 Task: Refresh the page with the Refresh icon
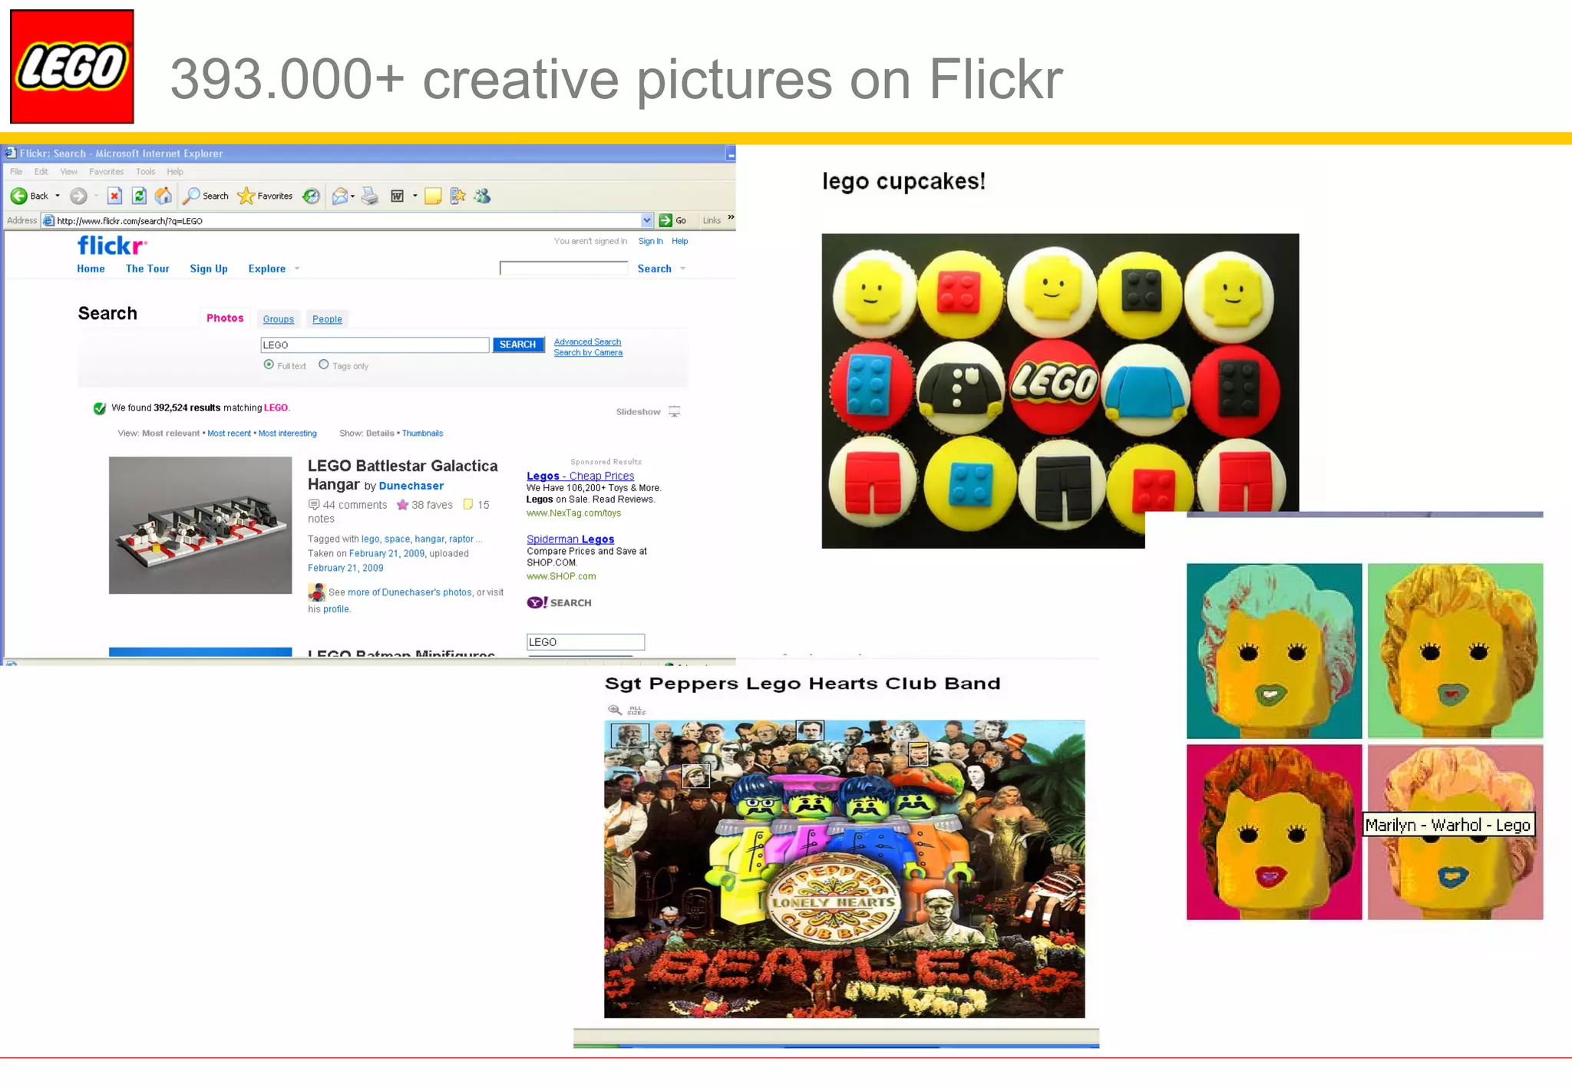(x=139, y=196)
